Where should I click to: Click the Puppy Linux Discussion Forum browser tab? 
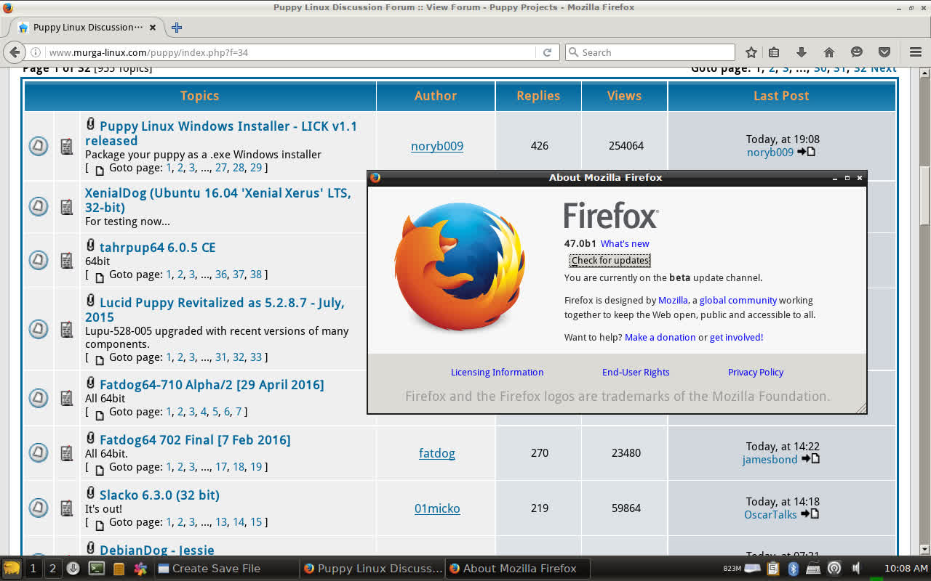coord(87,28)
